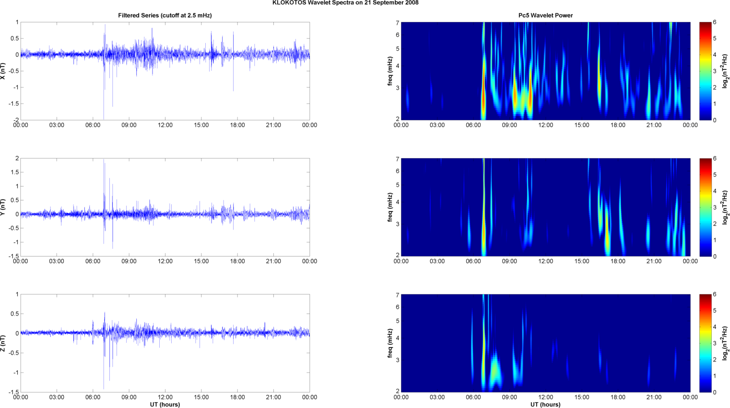Click the middle (Y) Pc5 wavelet spectrogram
Screen dimensions: 730x408
point(545,207)
